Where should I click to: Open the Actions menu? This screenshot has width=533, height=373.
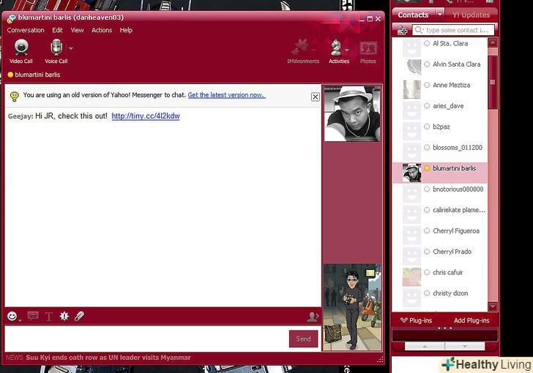(102, 30)
